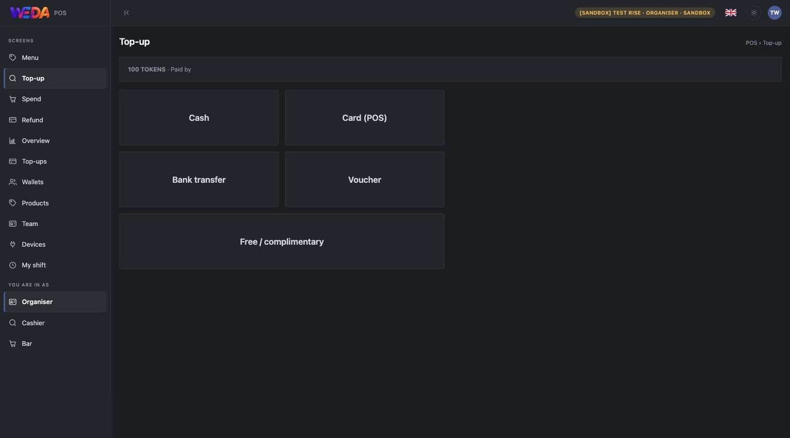Switch to the Cashier role via its icon

point(13,323)
